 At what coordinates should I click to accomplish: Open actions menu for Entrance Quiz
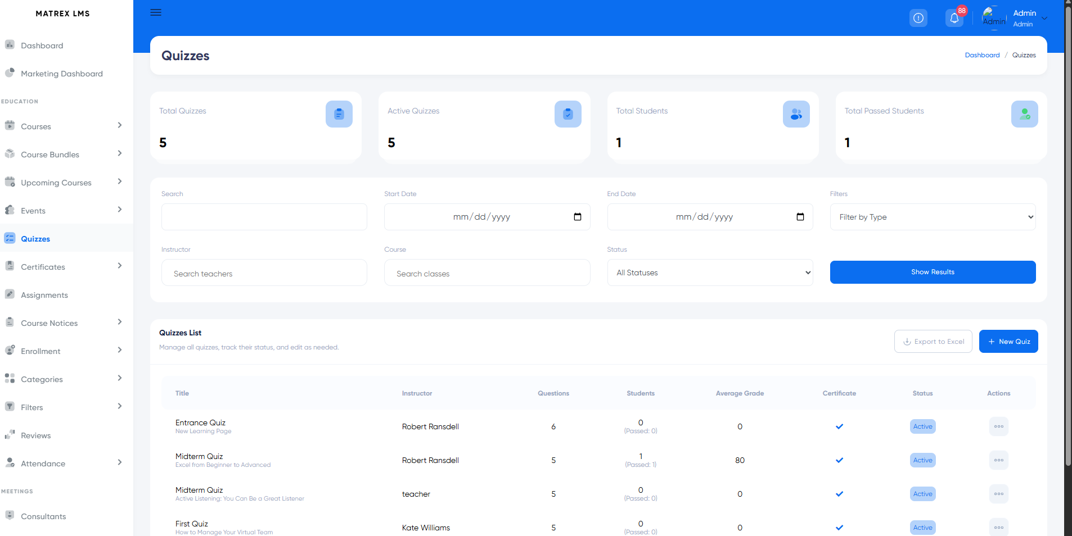point(999,426)
